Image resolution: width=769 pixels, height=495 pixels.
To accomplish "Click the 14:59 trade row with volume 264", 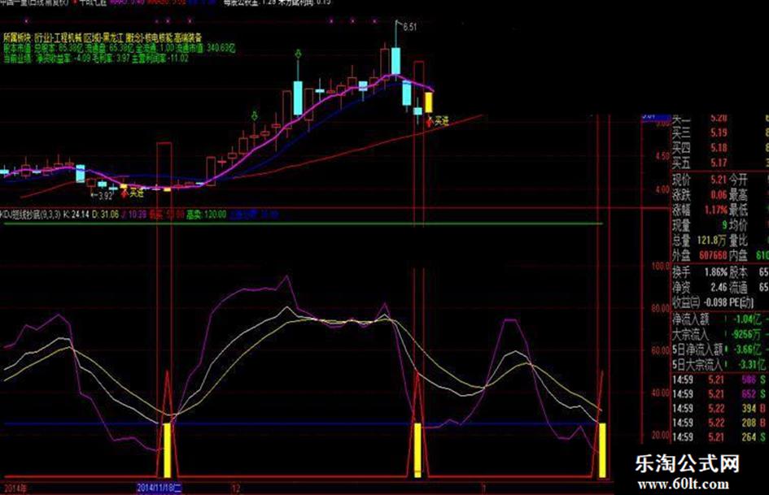I will click(719, 436).
